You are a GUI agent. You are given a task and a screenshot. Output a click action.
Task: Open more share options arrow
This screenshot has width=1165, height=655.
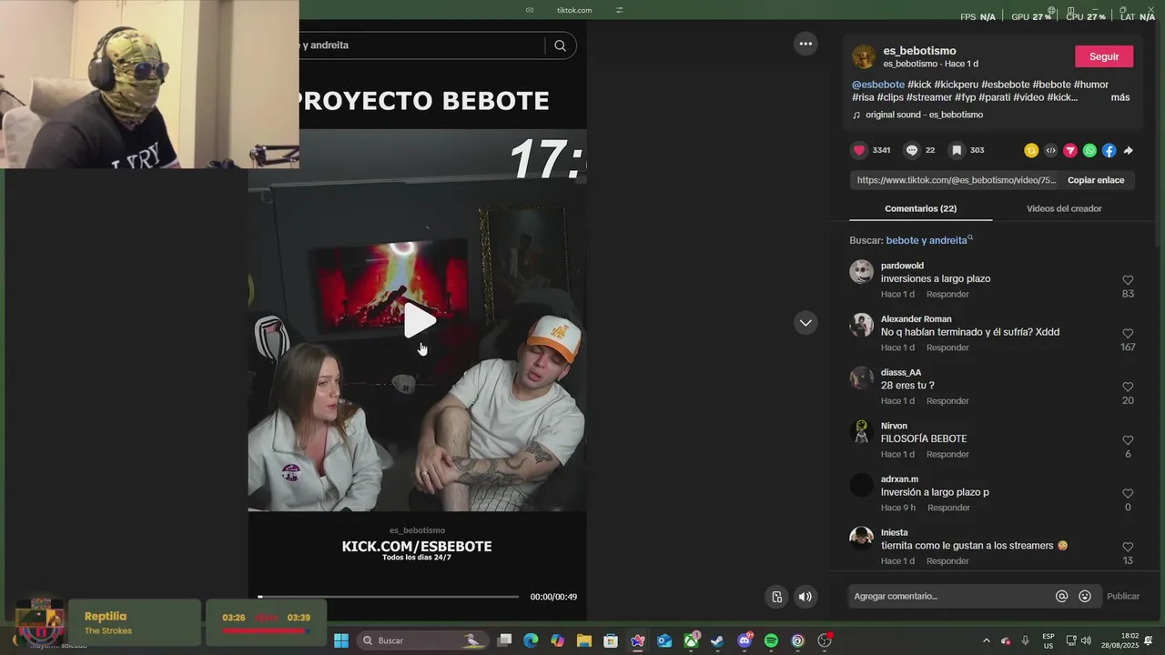(1129, 150)
